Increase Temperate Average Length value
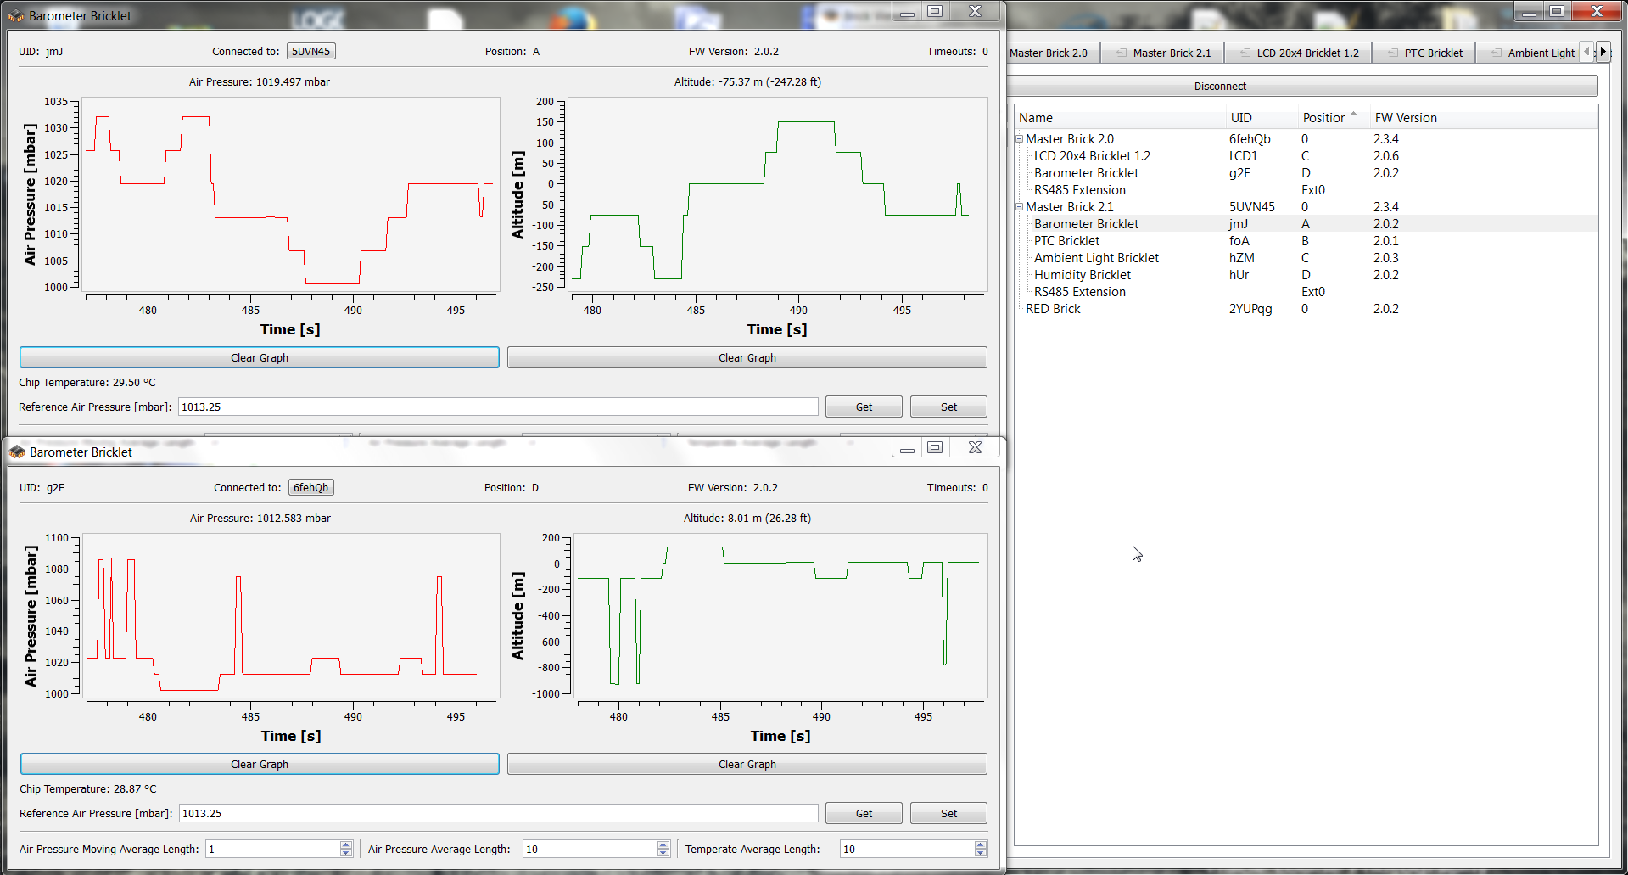Viewport: 1628px width, 875px height. pyautogui.click(x=981, y=844)
